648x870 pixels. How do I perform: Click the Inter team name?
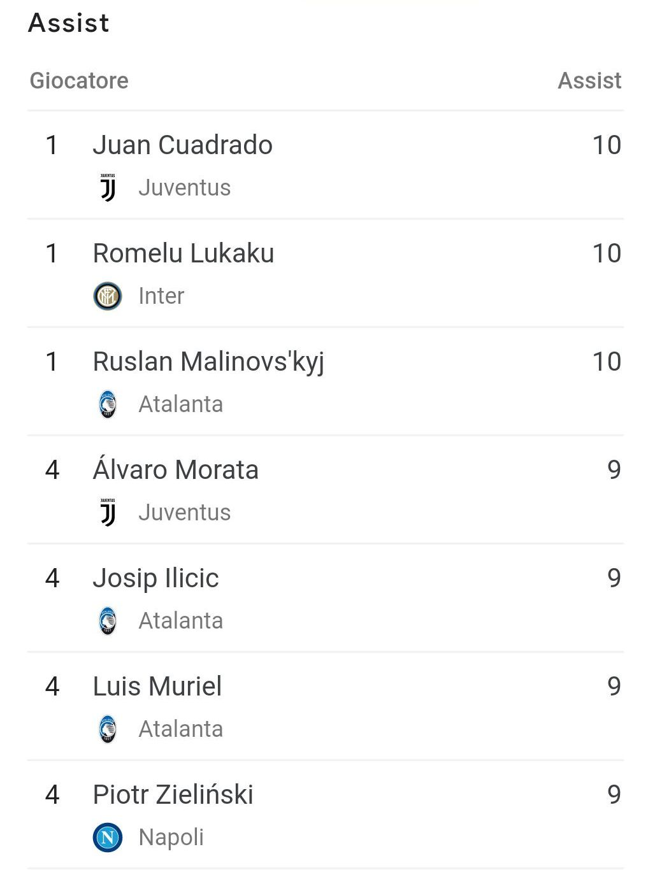tap(161, 296)
